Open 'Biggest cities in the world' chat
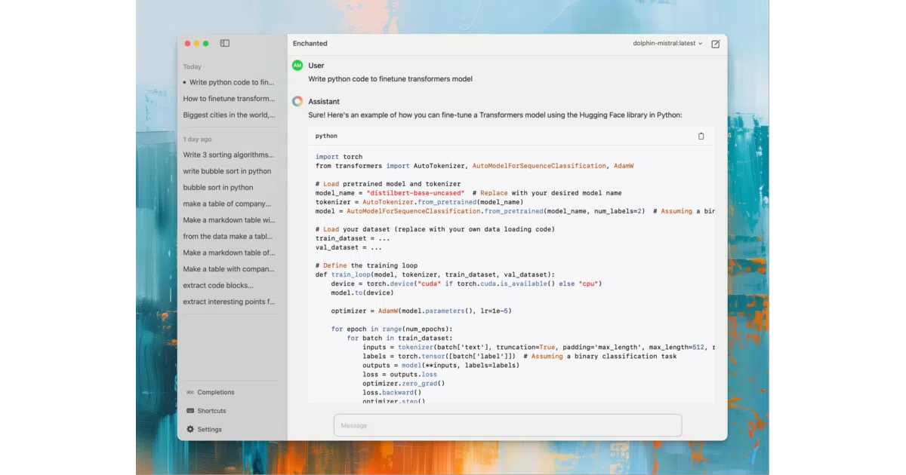The image size is (906, 475). (229, 115)
